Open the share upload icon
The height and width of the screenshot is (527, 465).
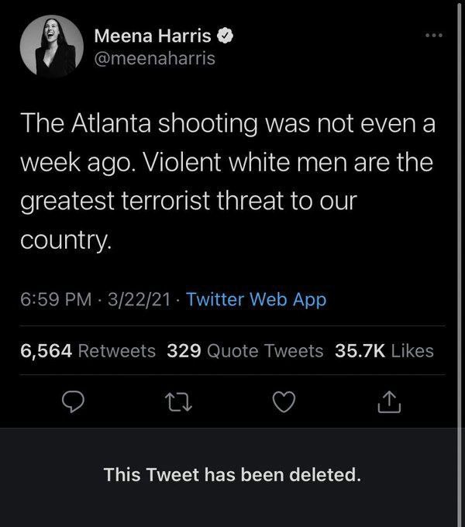click(x=389, y=401)
